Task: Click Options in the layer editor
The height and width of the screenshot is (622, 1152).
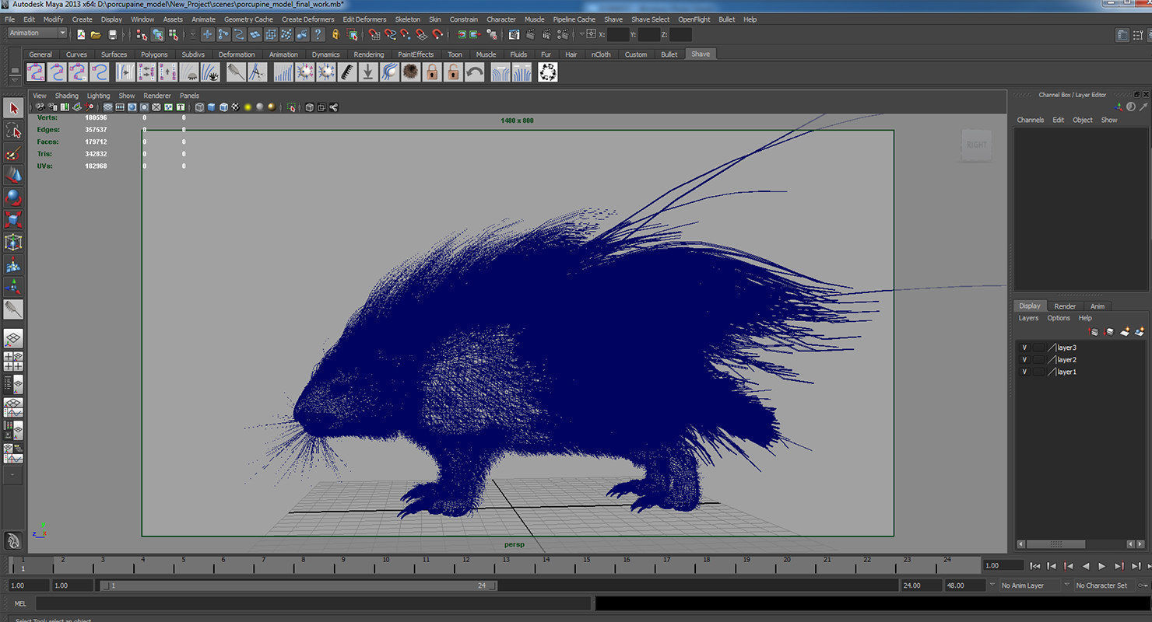Action: click(1059, 318)
